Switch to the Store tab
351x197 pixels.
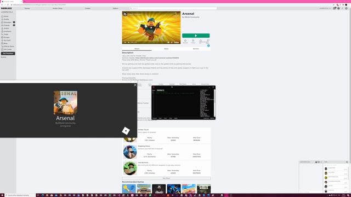166,49
